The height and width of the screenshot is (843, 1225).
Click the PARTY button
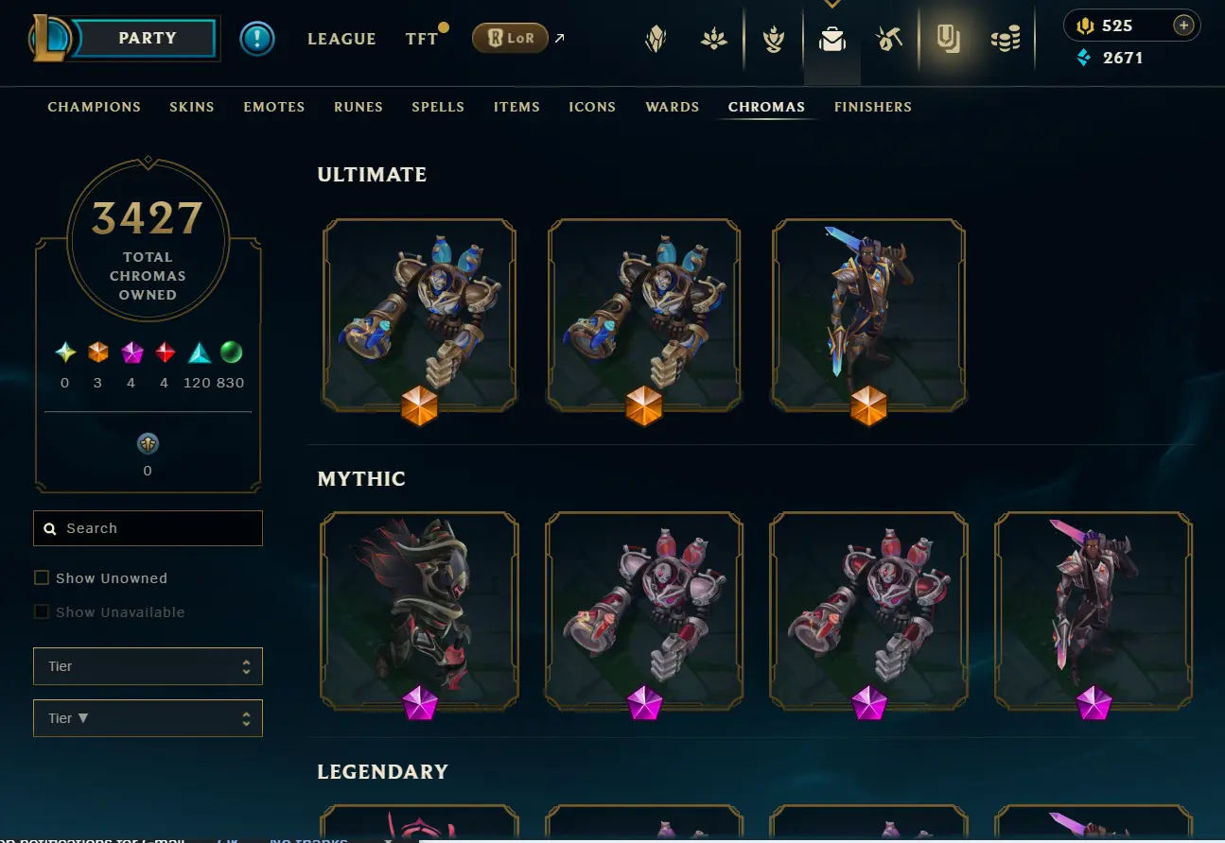tap(147, 39)
